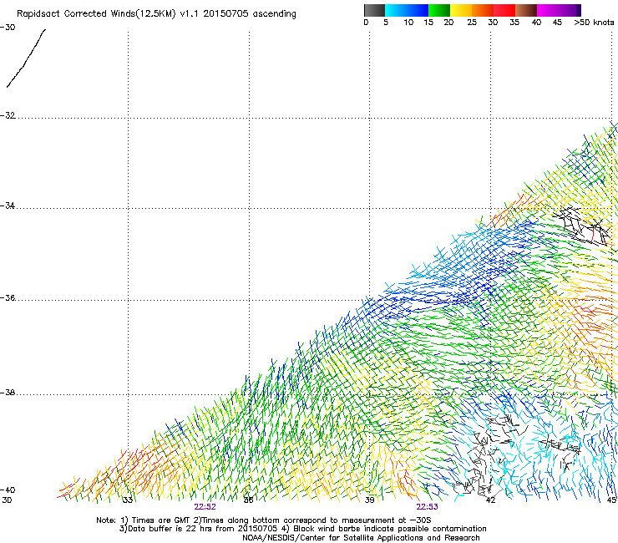Viewport: 618px width, 543px height.
Task: Click the purple 22:53 time label
Action: click(428, 507)
